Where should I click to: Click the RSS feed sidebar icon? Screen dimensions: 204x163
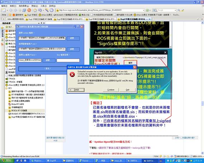tap(2, 44)
